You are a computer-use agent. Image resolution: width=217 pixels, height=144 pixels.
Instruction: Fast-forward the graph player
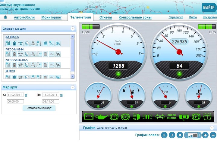180,135
